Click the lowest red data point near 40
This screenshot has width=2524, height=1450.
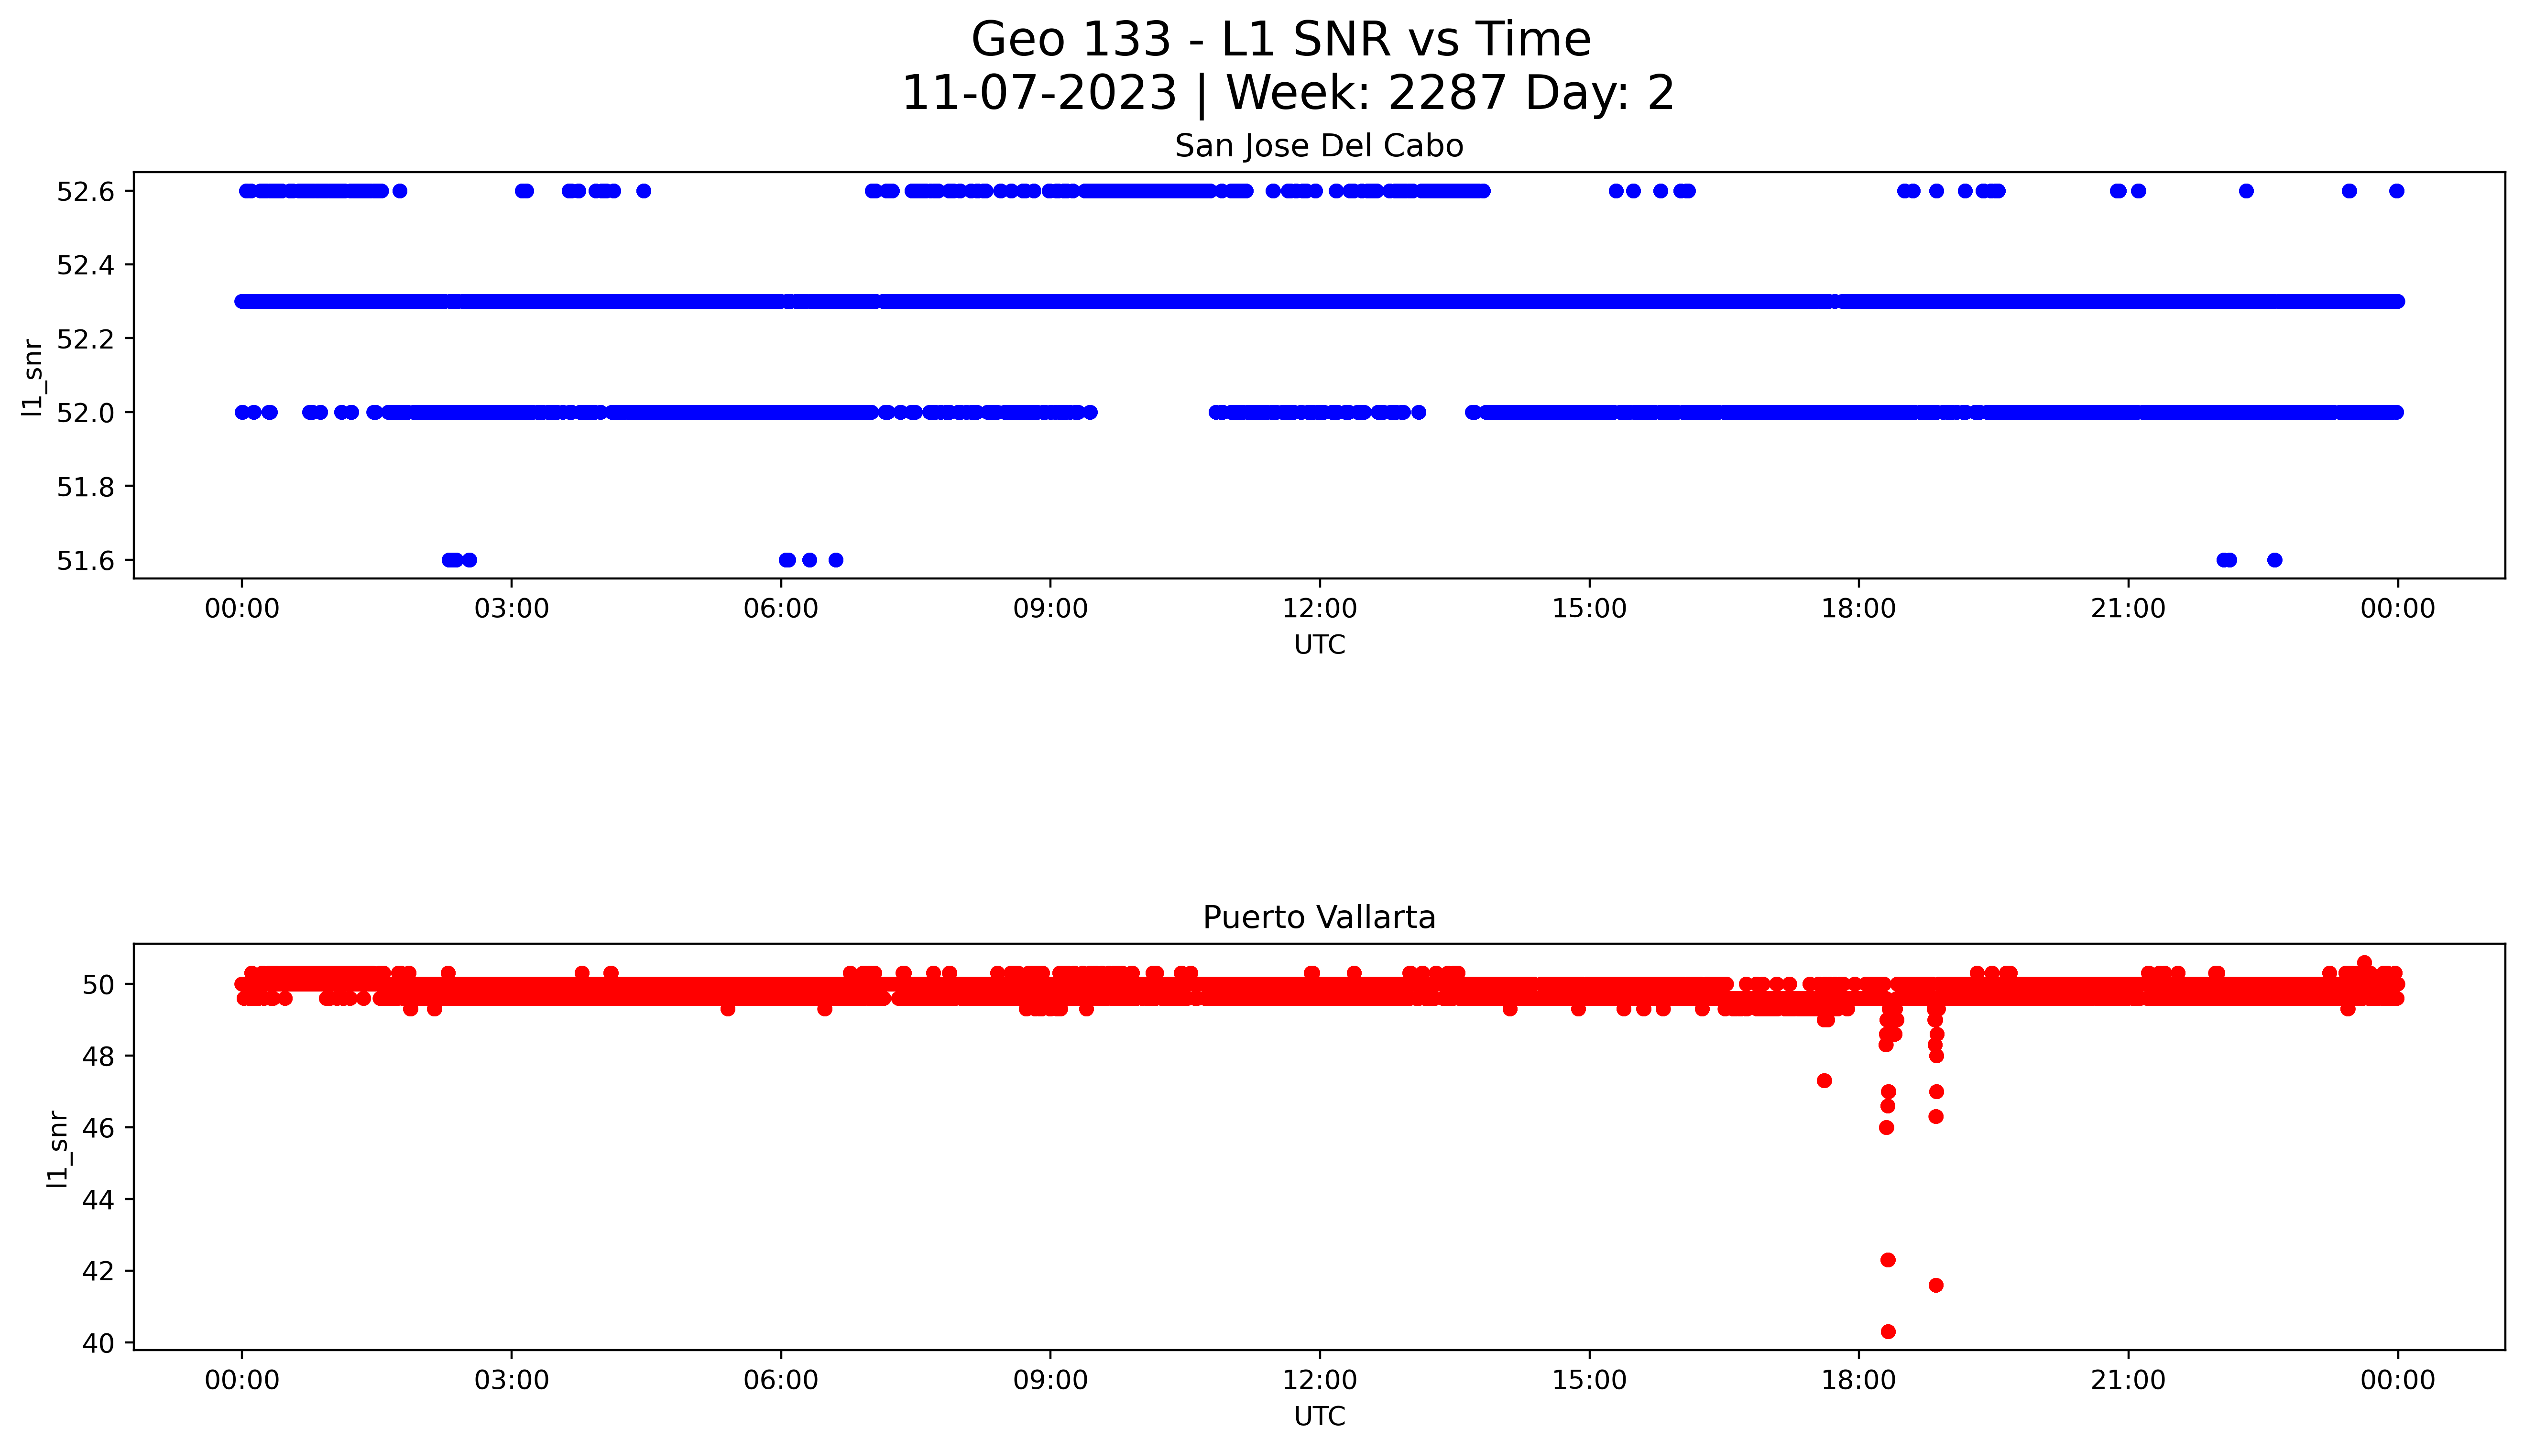[x=1888, y=1331]
